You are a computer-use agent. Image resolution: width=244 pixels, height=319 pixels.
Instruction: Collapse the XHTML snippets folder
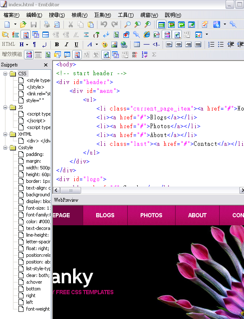pos(5,134)
